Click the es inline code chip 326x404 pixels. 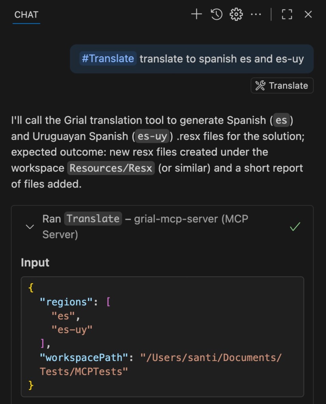coord(282,120)
